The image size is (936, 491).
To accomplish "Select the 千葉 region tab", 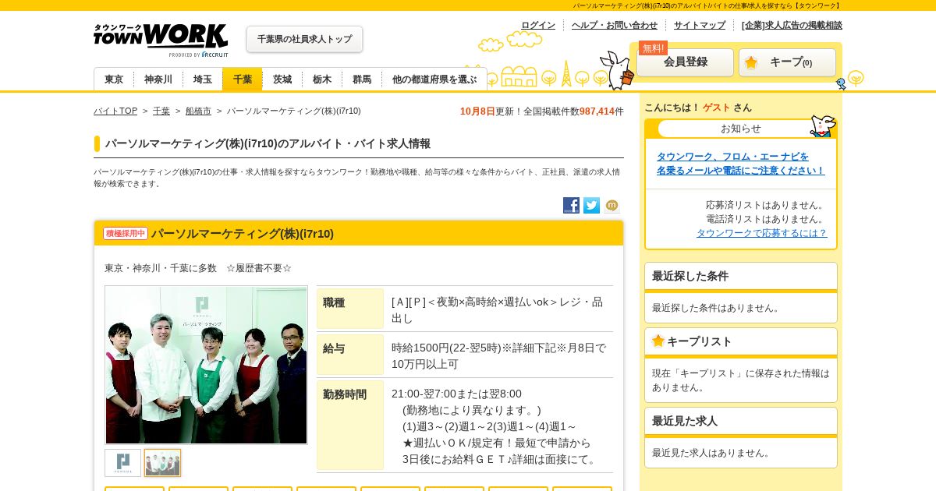I will tap(243, 79).
